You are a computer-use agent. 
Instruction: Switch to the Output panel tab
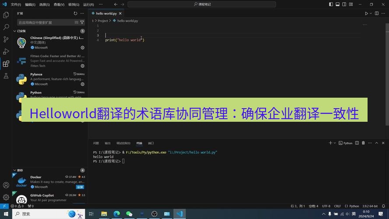(x=107, y=143)
